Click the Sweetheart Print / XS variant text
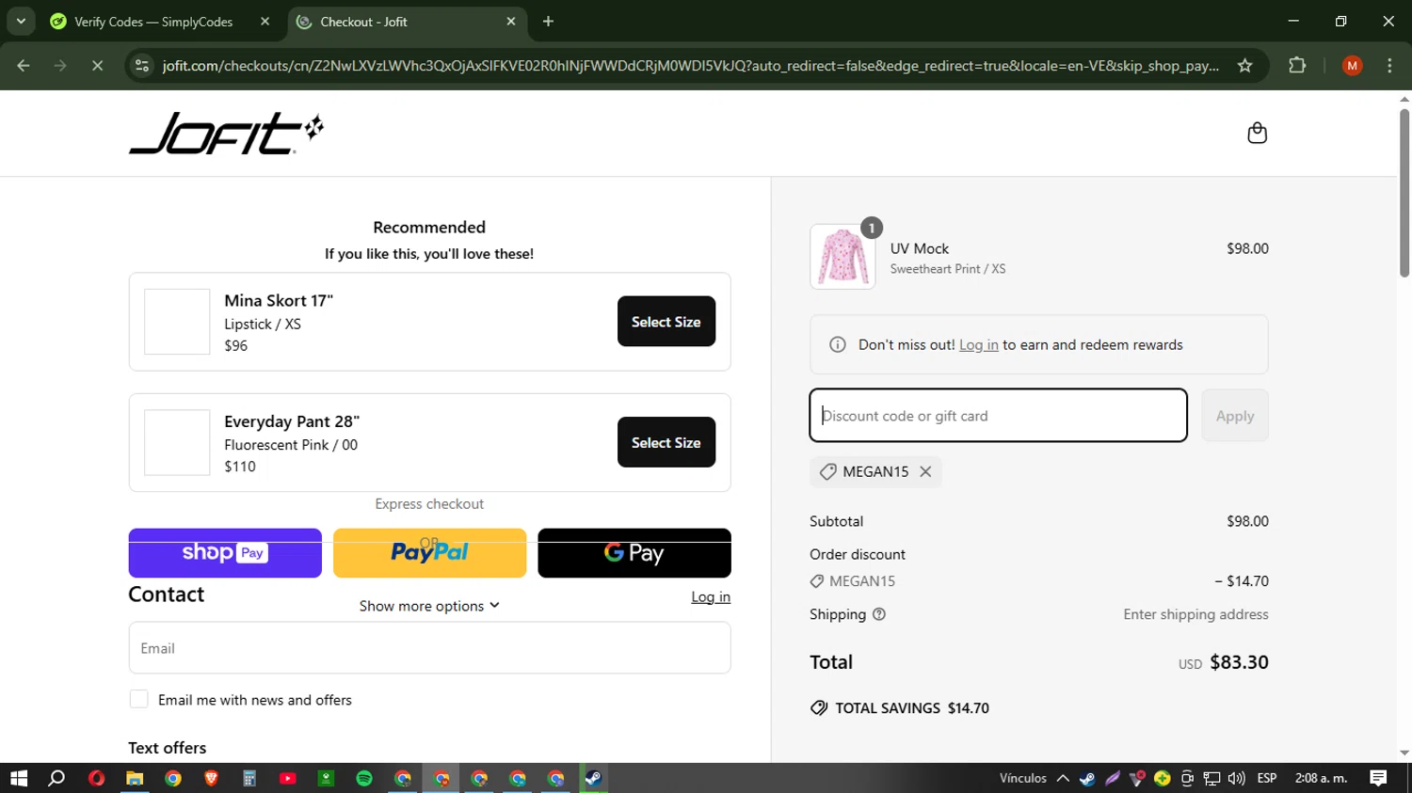Image resolution: width=1412 pixels, height=793 pixels. tap(948, 269)
